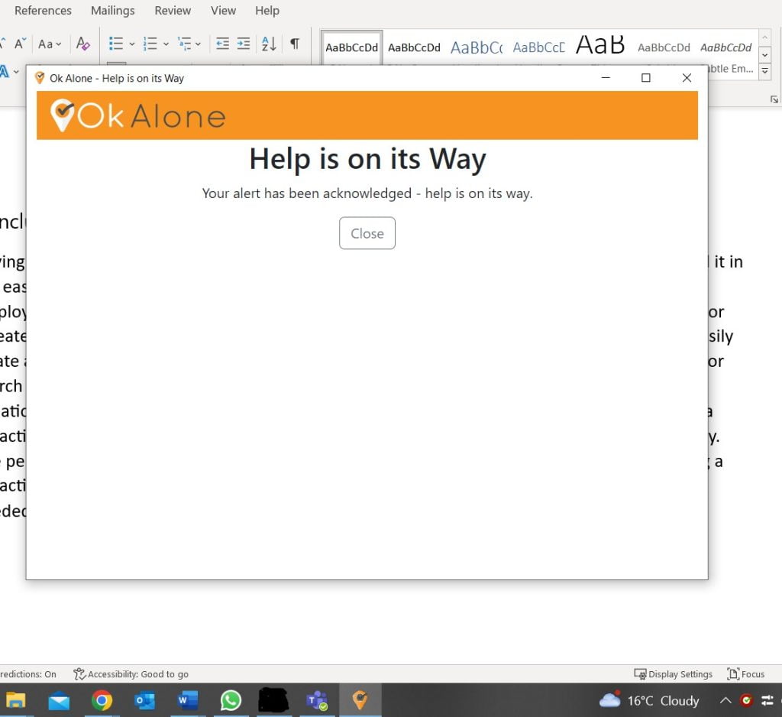Open File Explorer from the taskbar
This screenshot has height=717, width=782.
click(x=15, y=700)
